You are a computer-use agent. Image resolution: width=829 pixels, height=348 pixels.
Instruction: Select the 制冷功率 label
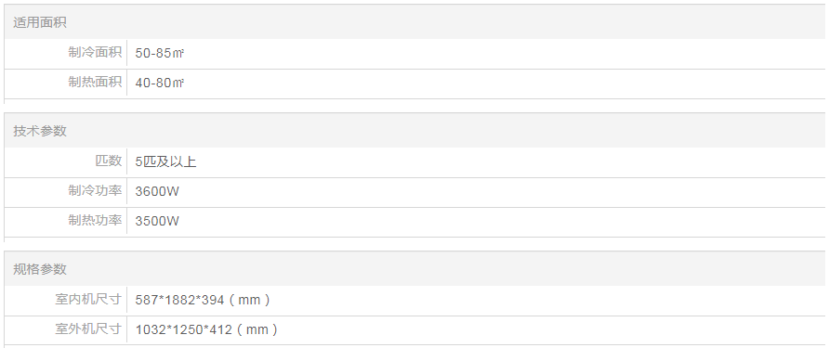click(95, 190)
